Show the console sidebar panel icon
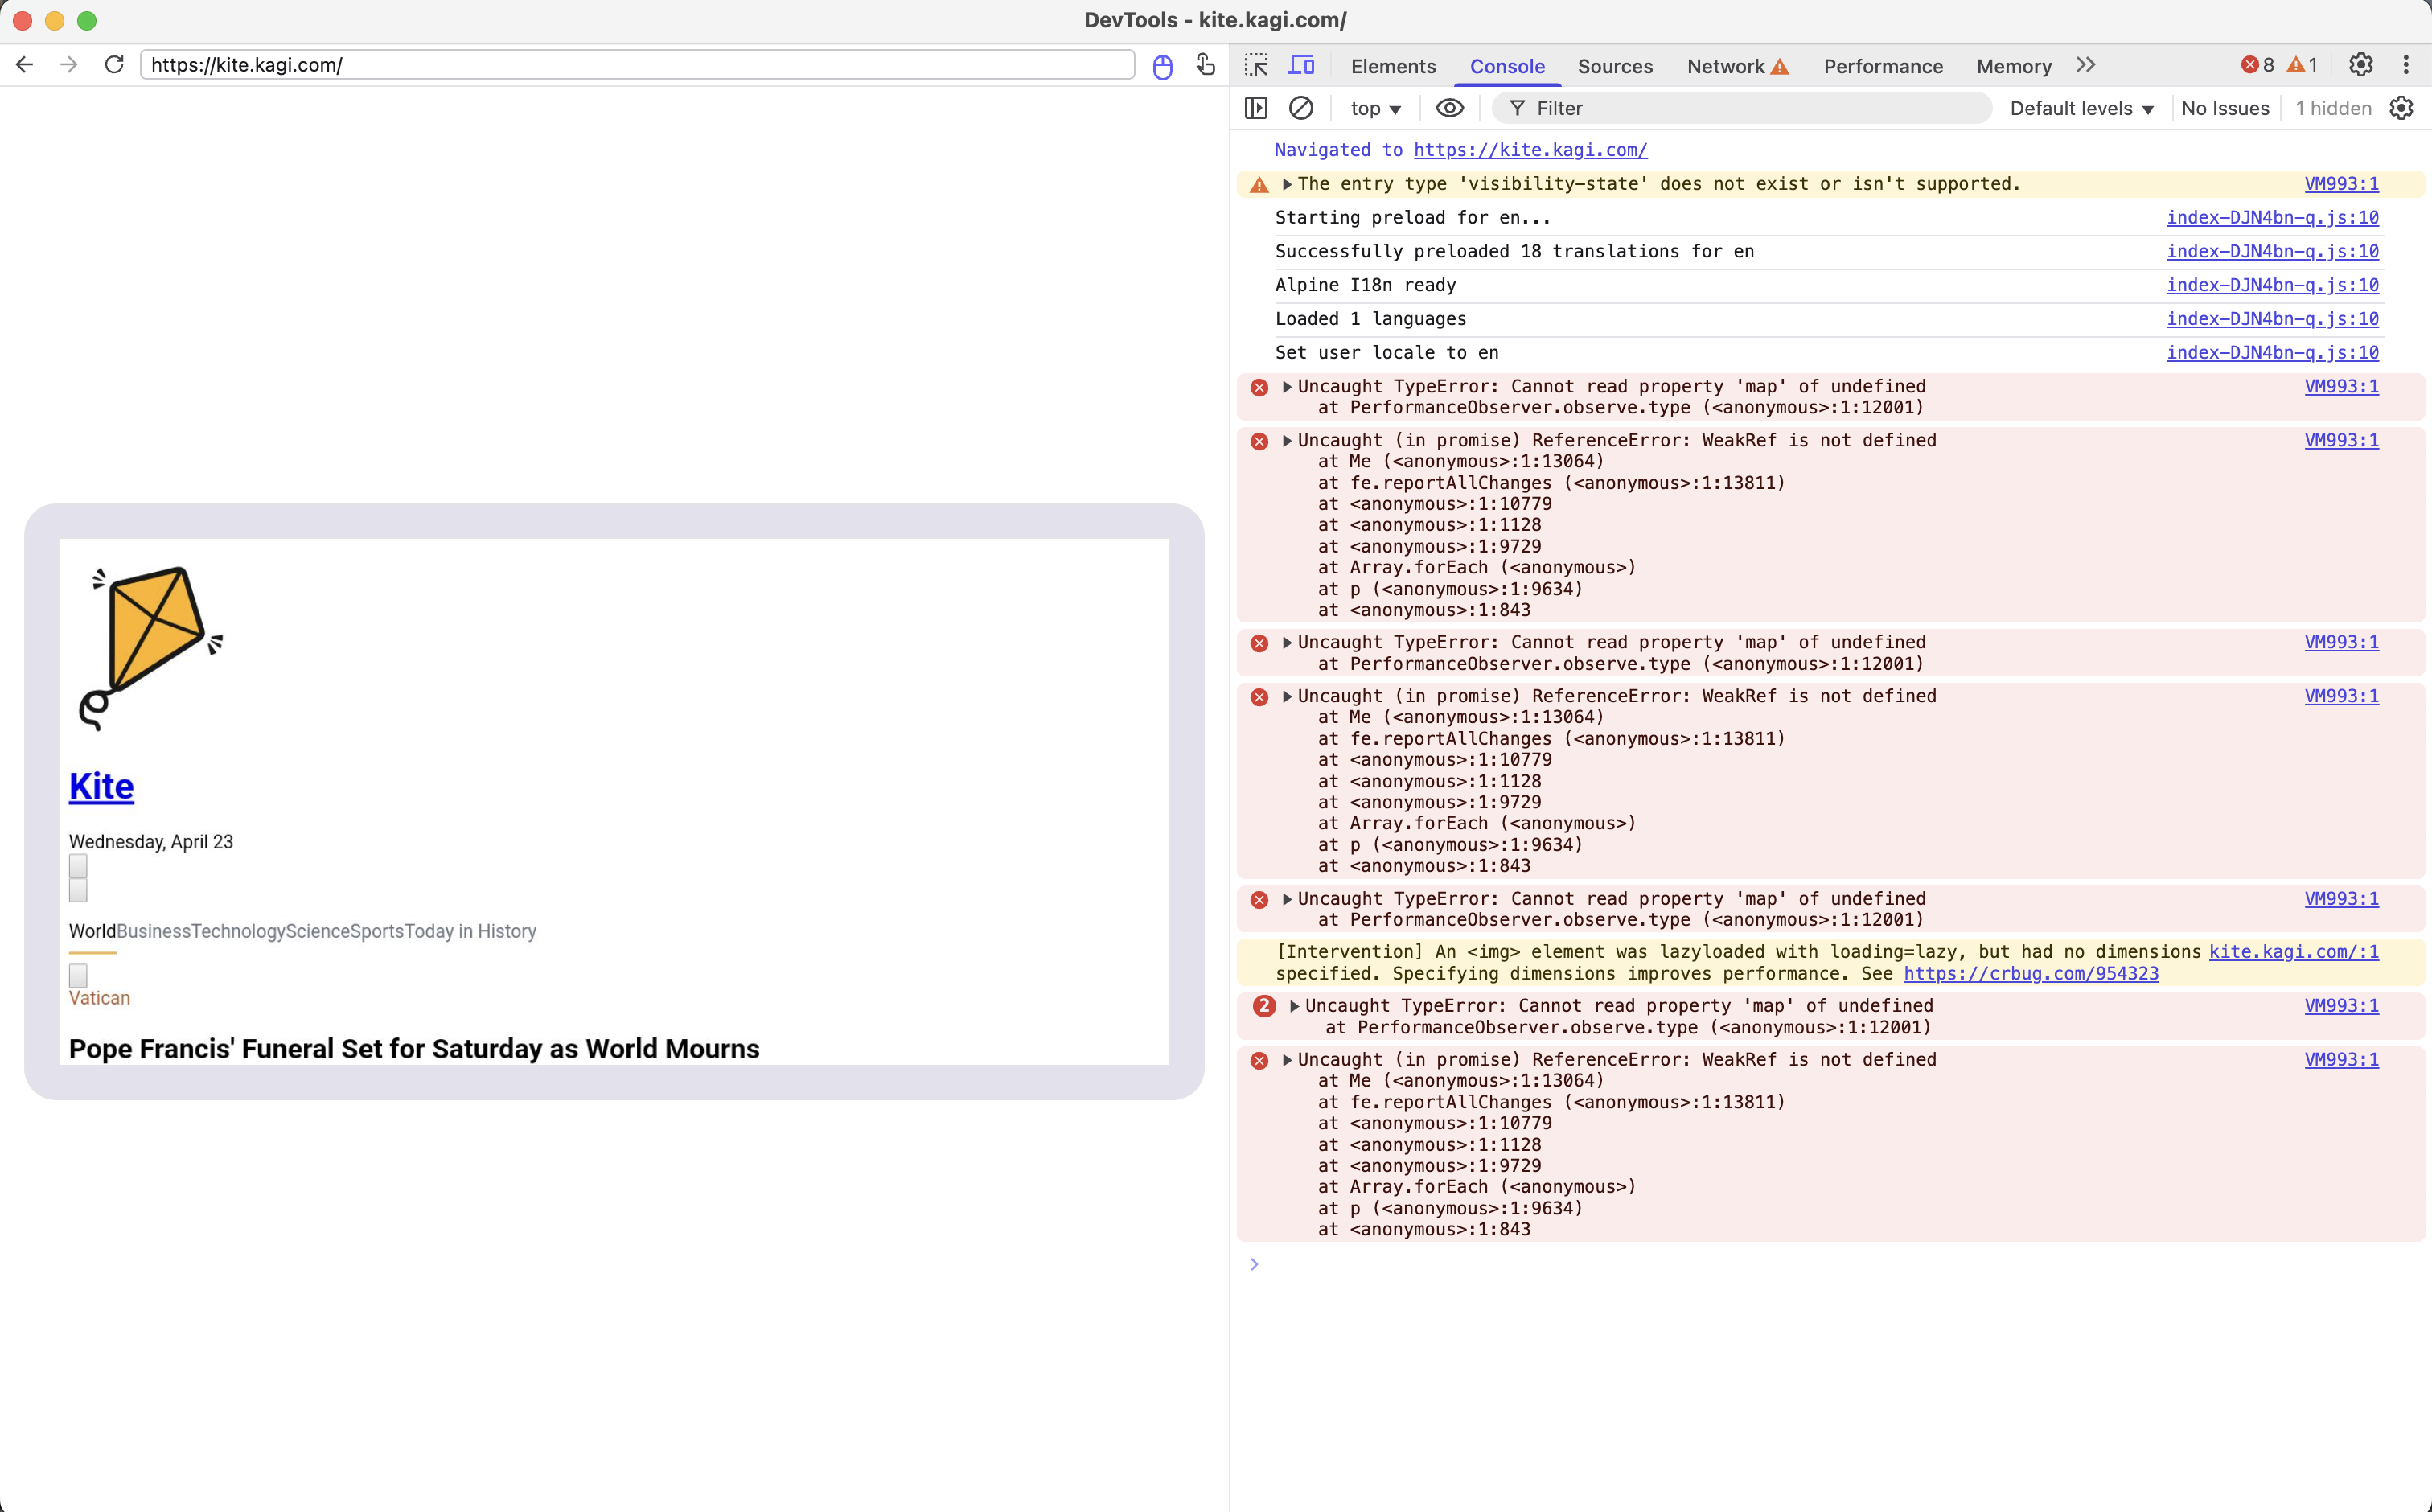 (x=1256, y=108)
